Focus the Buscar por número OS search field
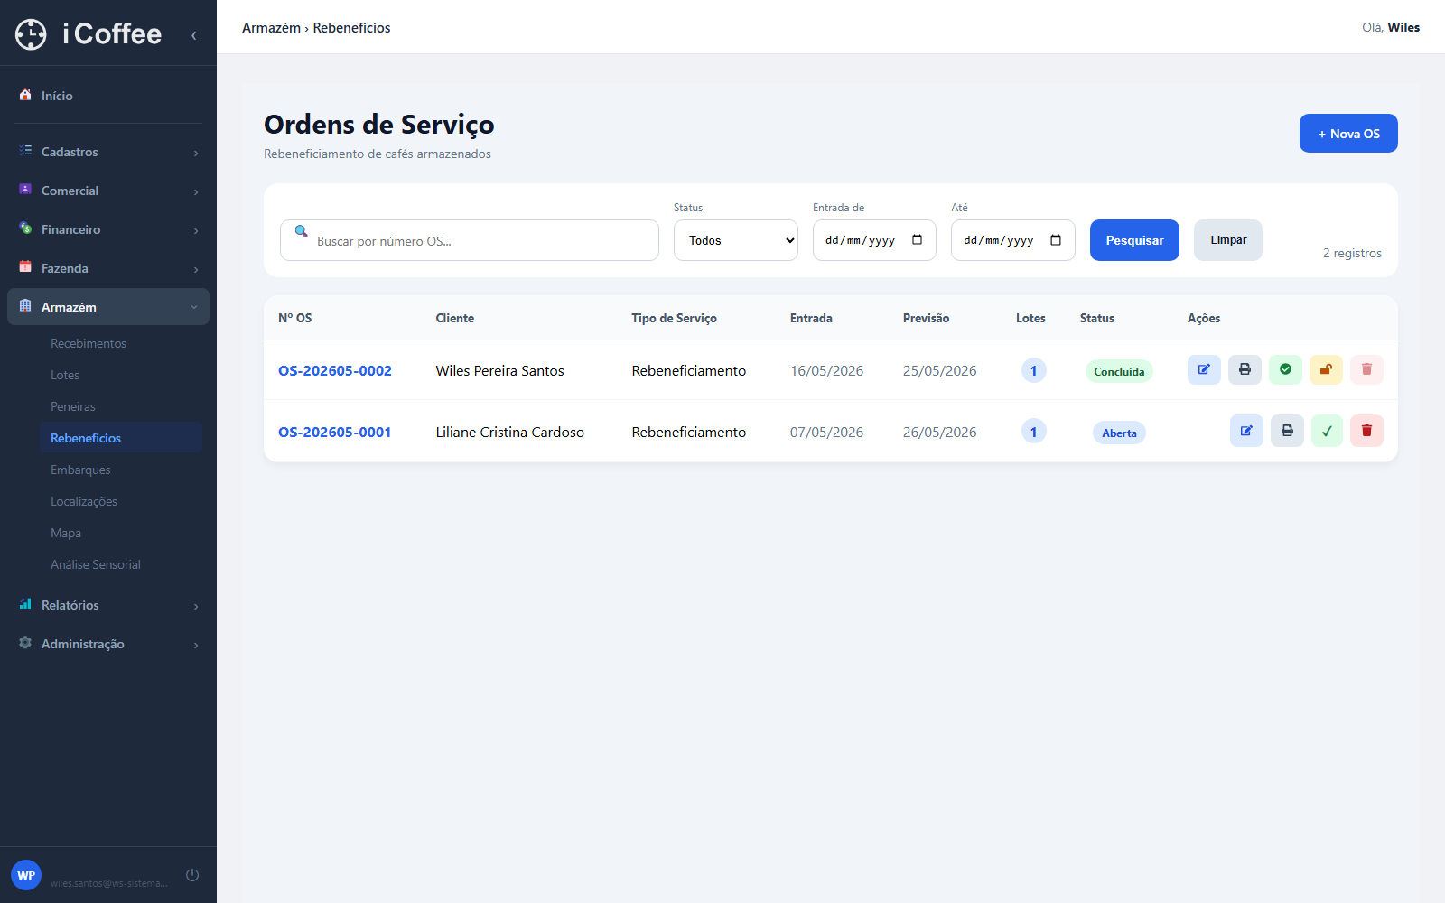 pyautogui.click(x=470, y=240)
